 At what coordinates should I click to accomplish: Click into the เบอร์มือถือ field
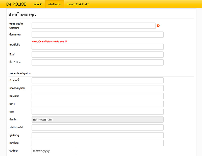[97, 47]
